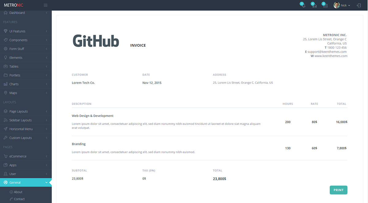Click the support@keenthemes.com email

click(x=327, y=52)
